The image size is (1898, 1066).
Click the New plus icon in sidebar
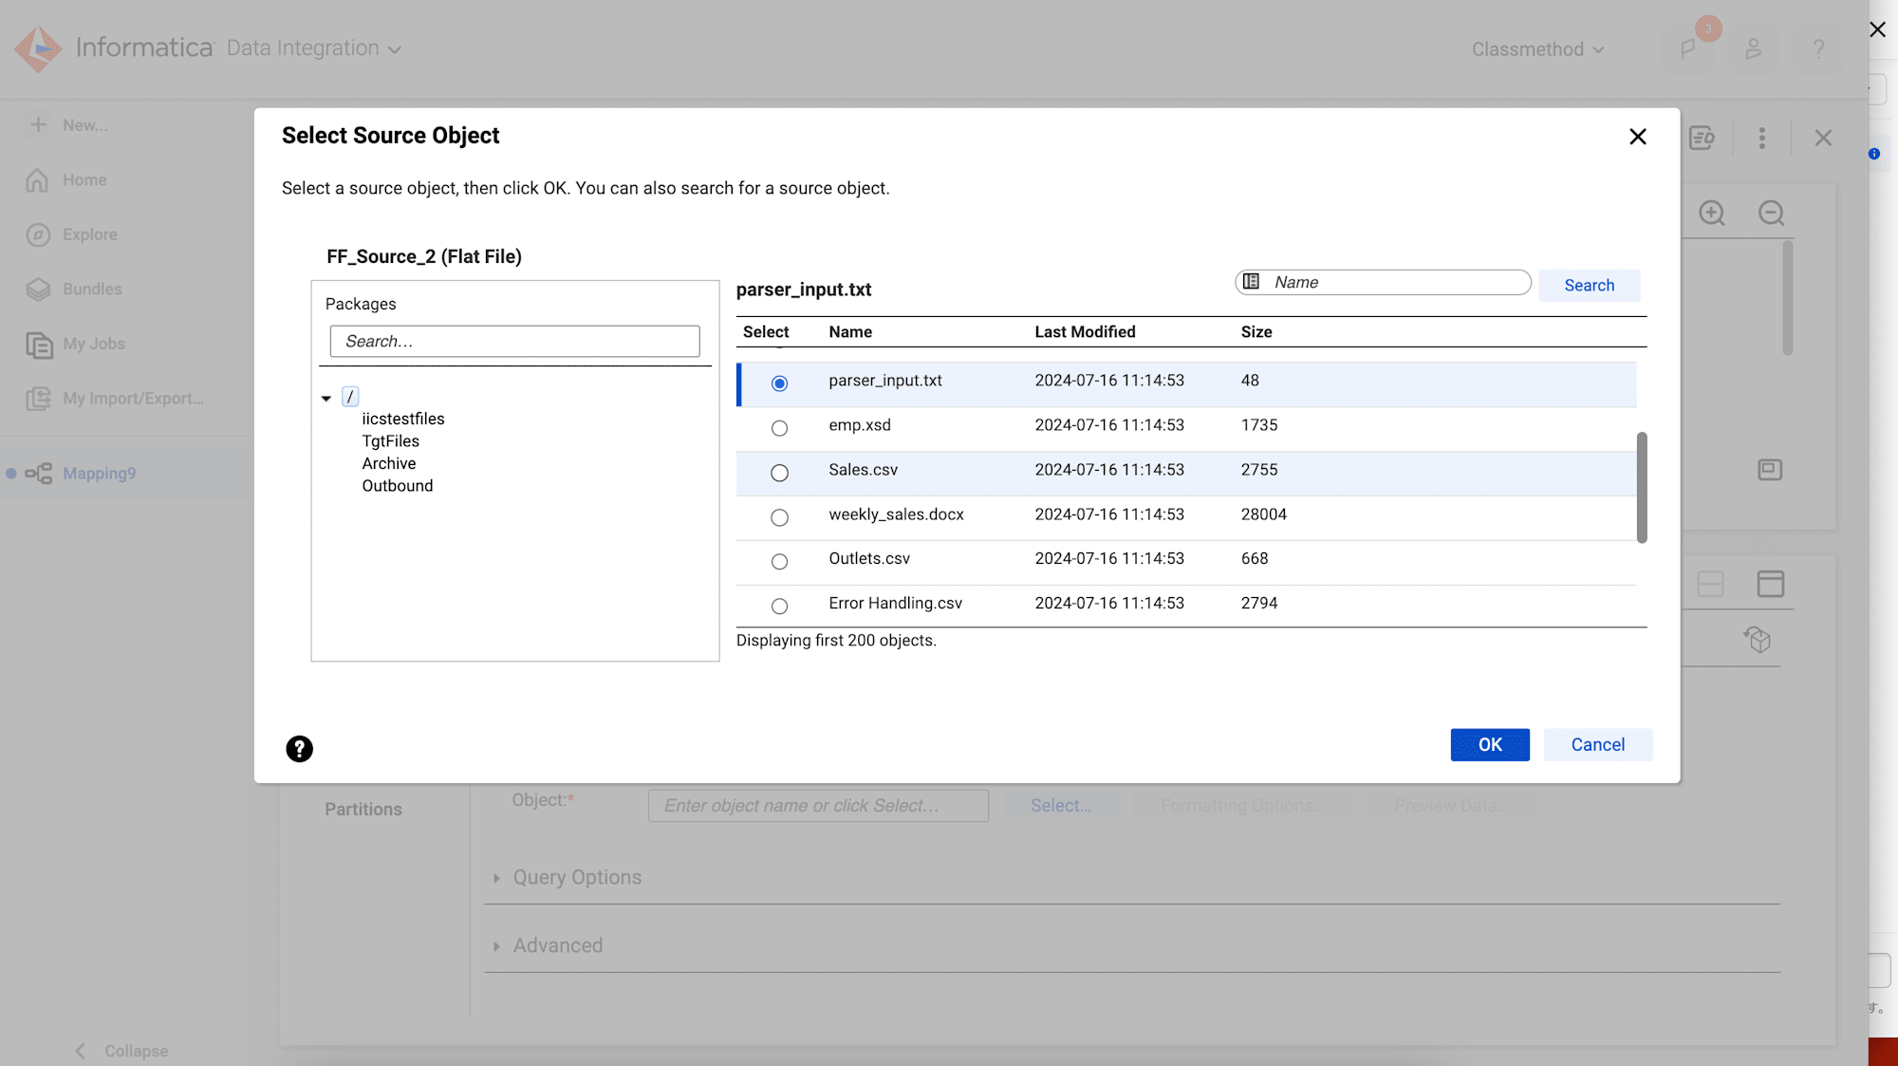(x=38, y=124)
